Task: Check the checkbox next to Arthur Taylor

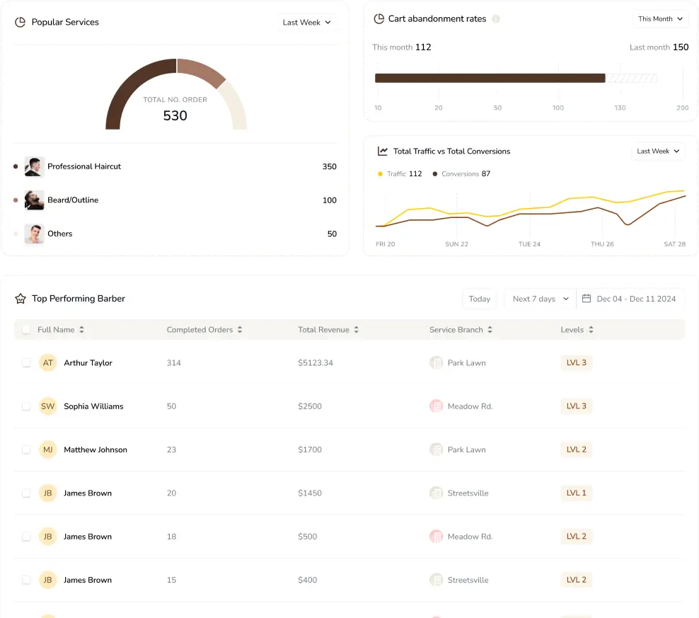Action: coord(26,362)
